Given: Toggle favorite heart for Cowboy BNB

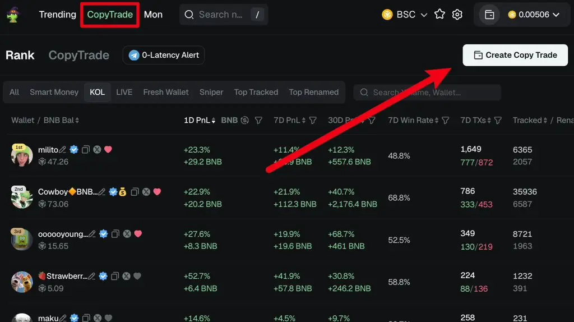Looking at the screenshot, I should click(157, 192).
